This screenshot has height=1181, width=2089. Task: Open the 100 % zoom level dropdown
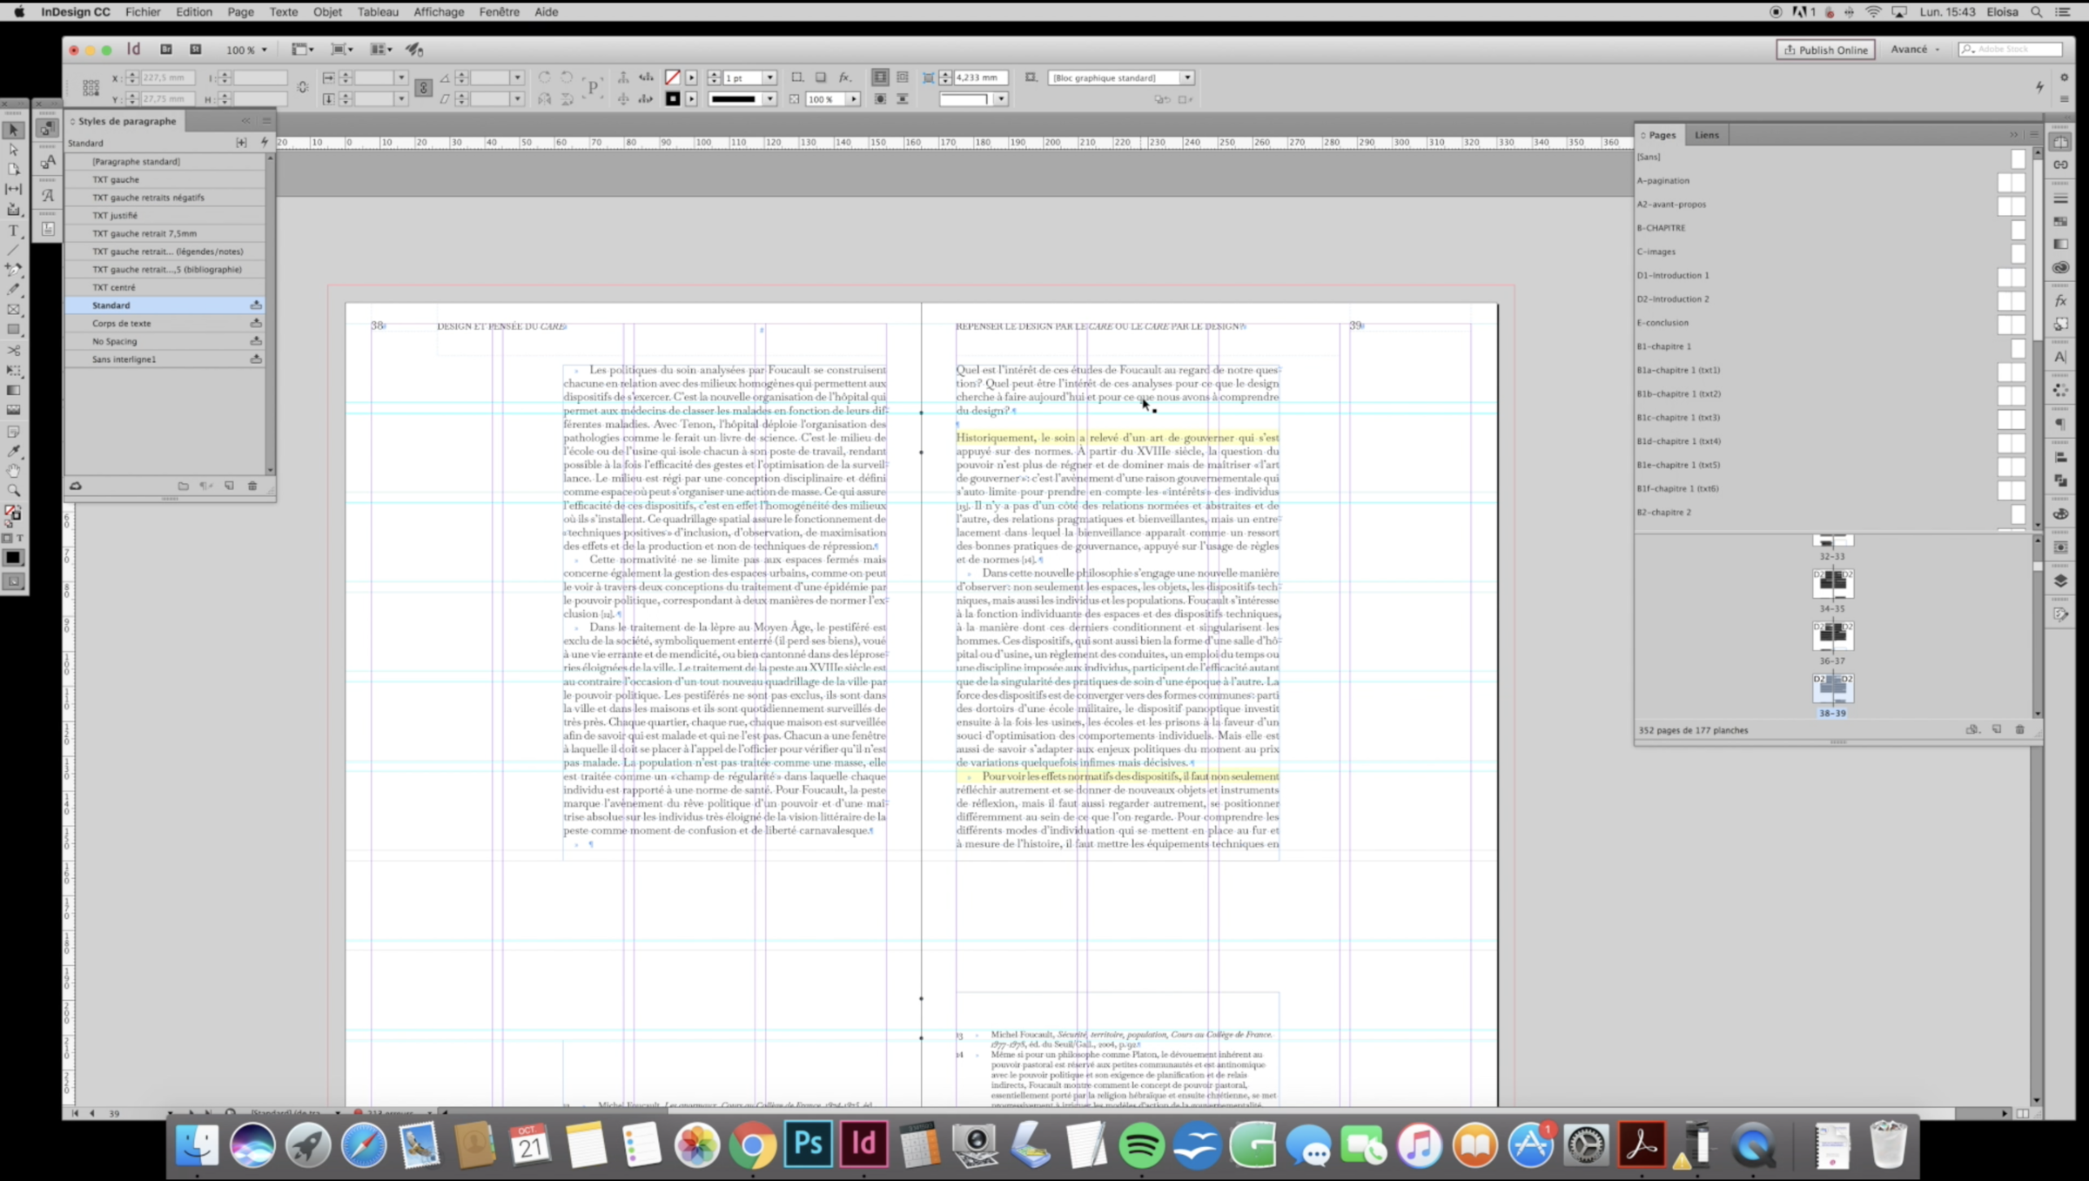(x=264, y=50)
